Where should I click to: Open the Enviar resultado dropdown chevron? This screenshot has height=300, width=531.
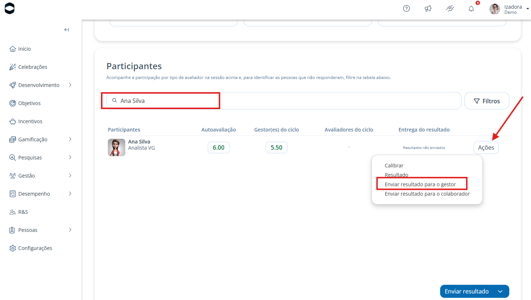point(500,291)
